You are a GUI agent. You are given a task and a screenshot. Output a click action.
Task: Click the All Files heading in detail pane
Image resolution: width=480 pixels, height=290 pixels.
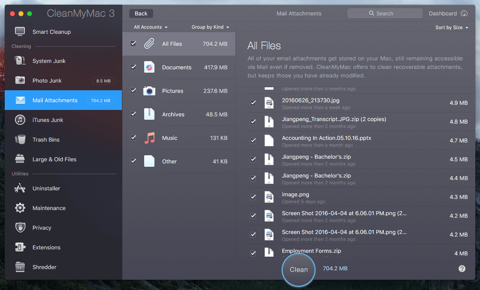264,46
